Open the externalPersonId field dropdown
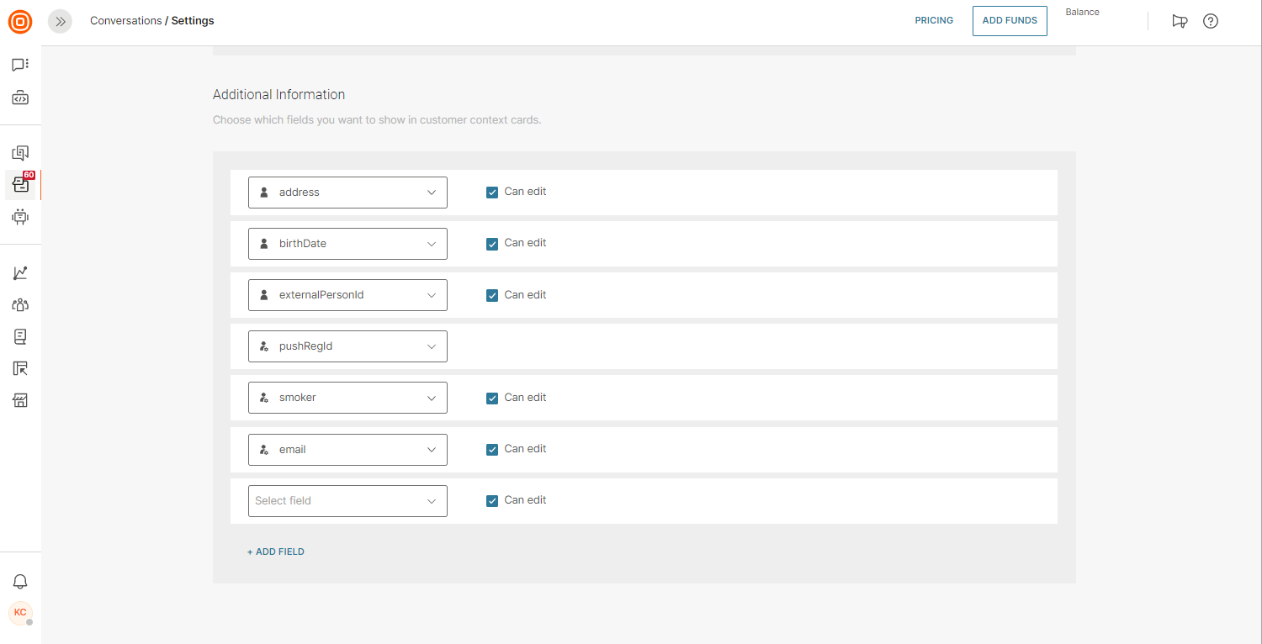This screenshot has height=644, width=1262. (347, 295)
